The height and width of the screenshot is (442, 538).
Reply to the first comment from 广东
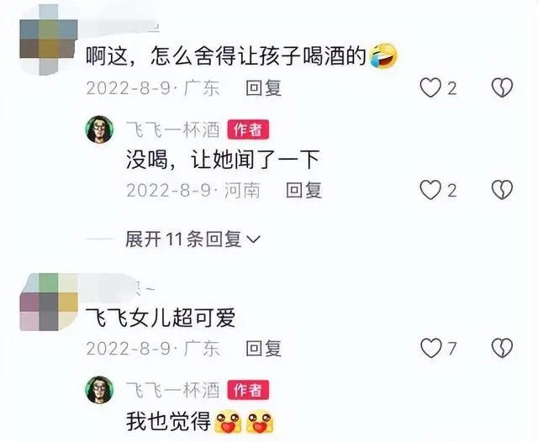[263, 88]
